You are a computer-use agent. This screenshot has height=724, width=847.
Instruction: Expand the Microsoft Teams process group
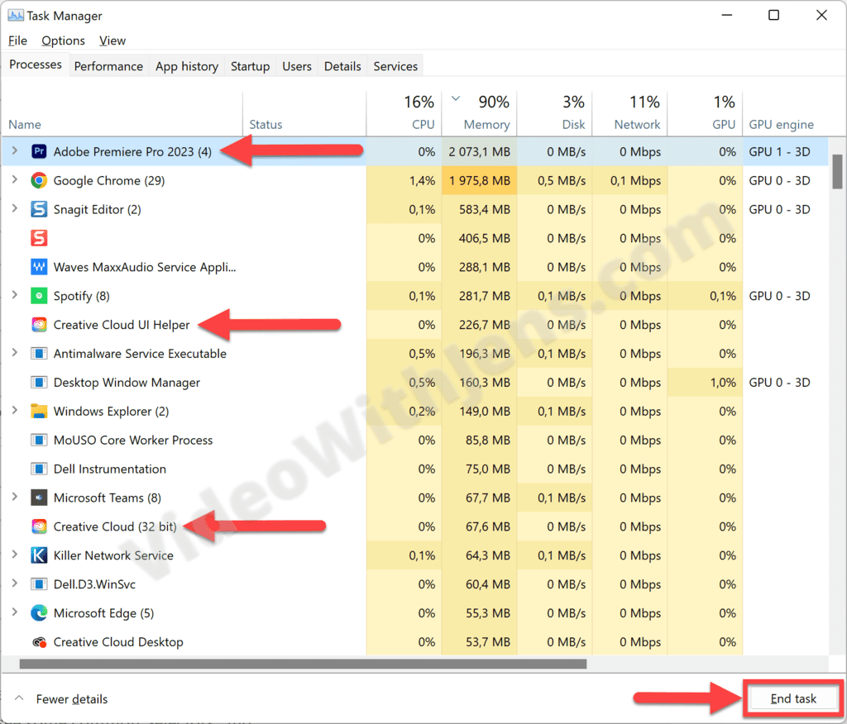15,498
